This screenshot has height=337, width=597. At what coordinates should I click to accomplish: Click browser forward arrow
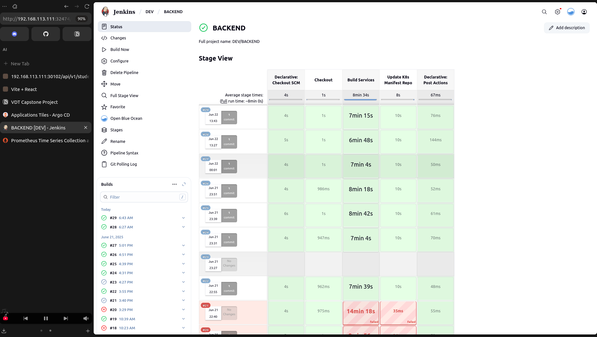coord(77,6)
